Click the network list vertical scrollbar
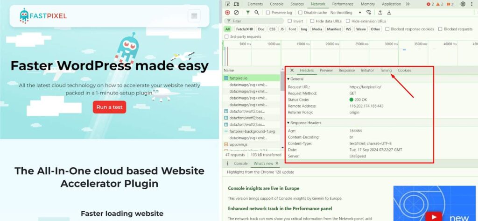The height and width of the screenshot is (221, 478). click(282, 82)
